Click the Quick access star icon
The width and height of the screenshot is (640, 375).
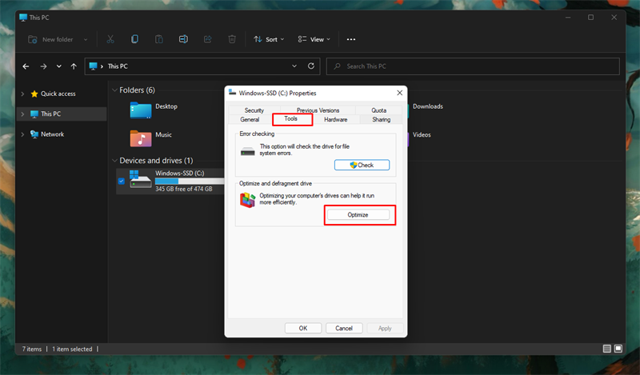[x=34, y=94]
